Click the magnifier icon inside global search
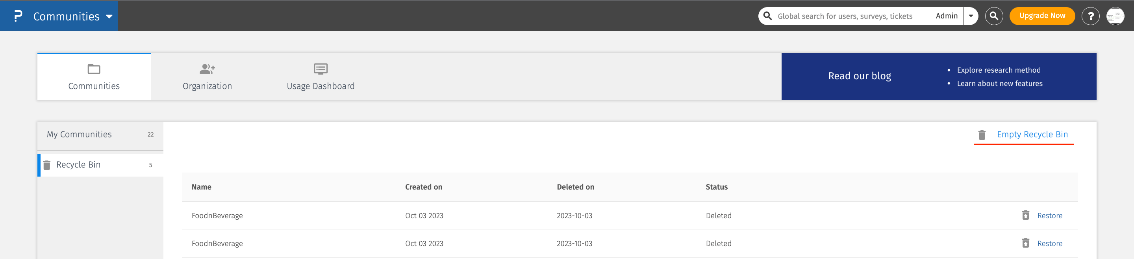The width and height of the screenshot is (1134, 259). tap(767, 16)
